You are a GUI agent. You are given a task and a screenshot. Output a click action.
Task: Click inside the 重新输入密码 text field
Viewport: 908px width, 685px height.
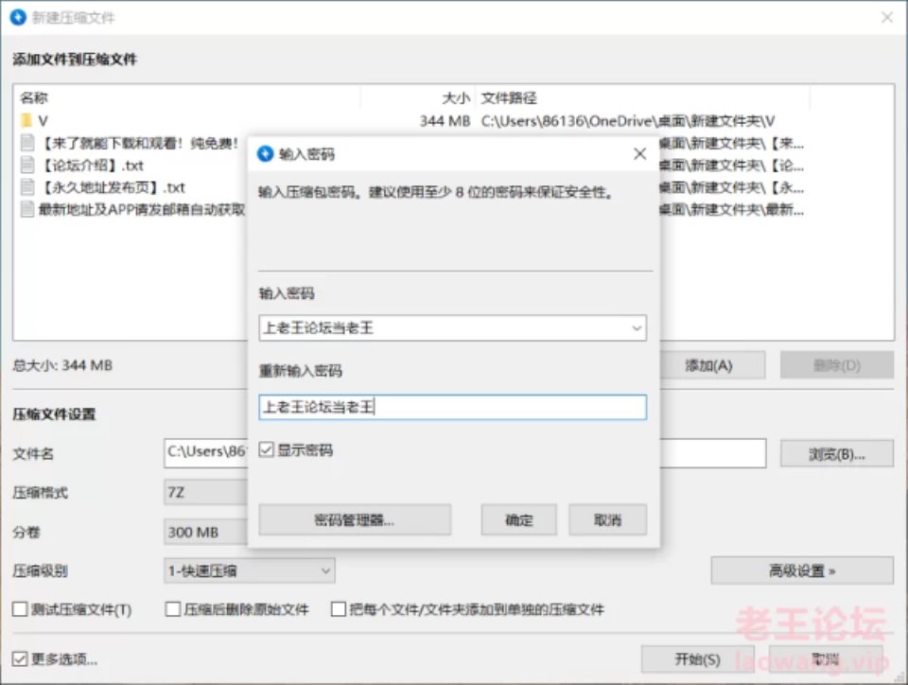tap(452, 408)
